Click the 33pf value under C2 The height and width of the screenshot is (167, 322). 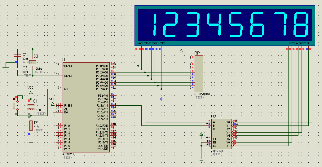point(25,59)
